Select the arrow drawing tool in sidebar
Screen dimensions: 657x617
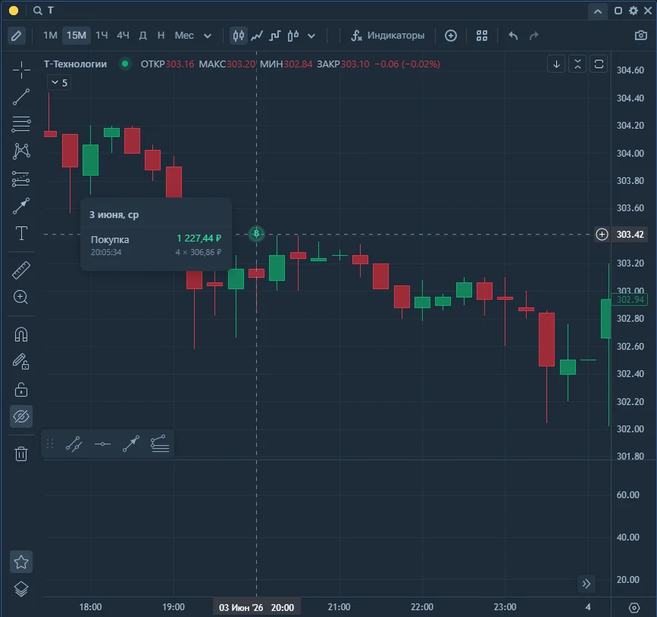[21, 206]
